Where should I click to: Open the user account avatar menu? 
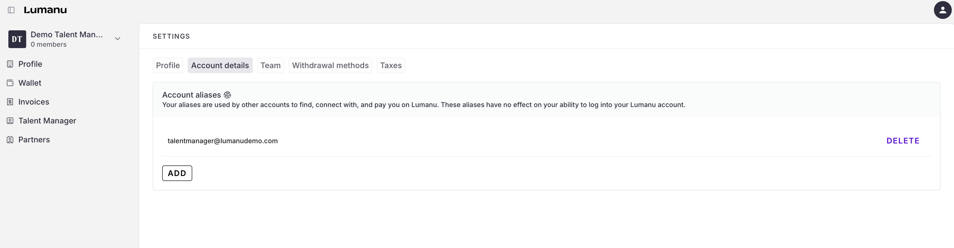tap(943, 10)
